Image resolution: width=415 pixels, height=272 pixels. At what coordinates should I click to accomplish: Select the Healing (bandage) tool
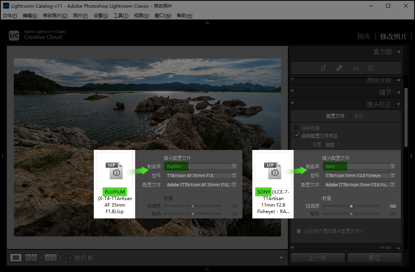click(339, 68)
